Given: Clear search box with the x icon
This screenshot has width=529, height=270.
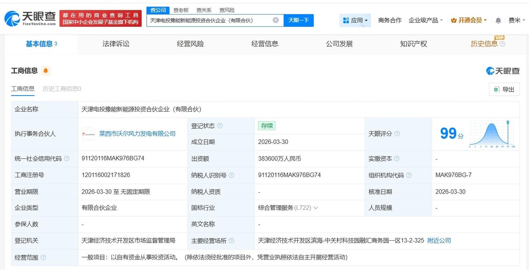Looking at the screenshot, I should click(275, 20).
